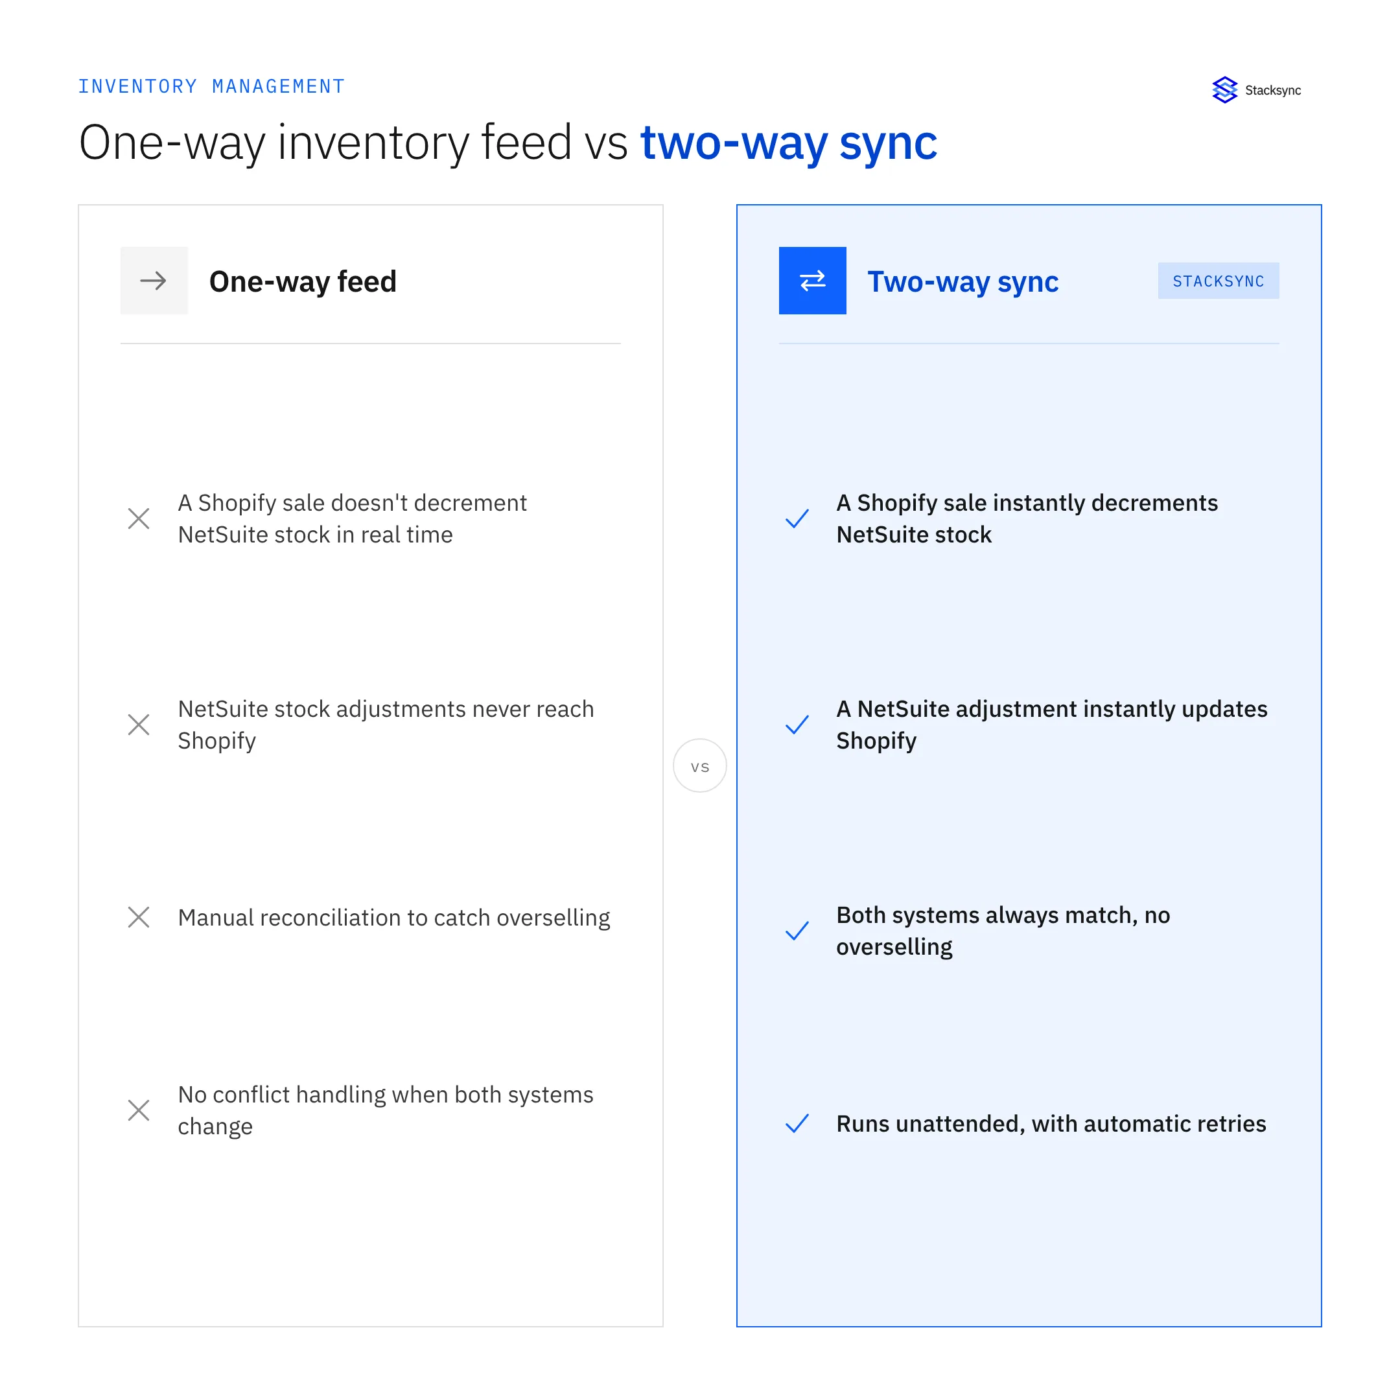The width and height of the screenshot is (1400, 1400).
Task: Click 'NetSuite stock adjustments never reach Shopify' text
Action: tap(386, 725)
